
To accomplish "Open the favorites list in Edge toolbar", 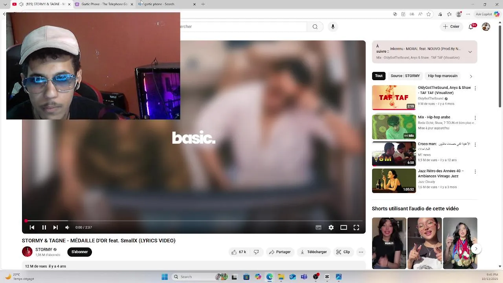I will (450, 14).
